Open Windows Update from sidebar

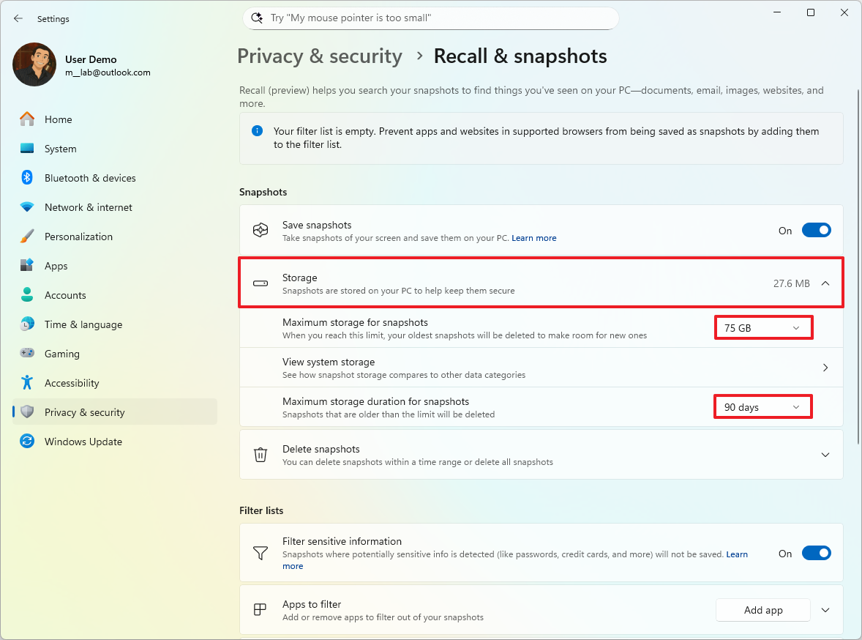click(x=27, y=442)
